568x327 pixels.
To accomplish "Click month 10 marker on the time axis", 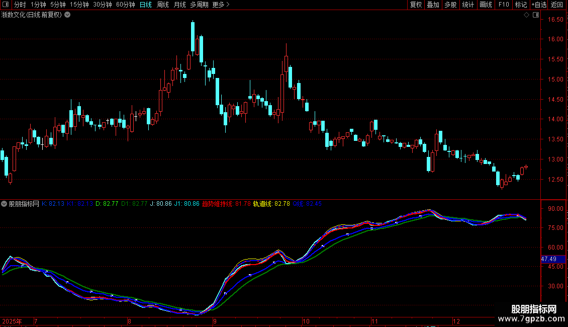I will coord(306,321).
